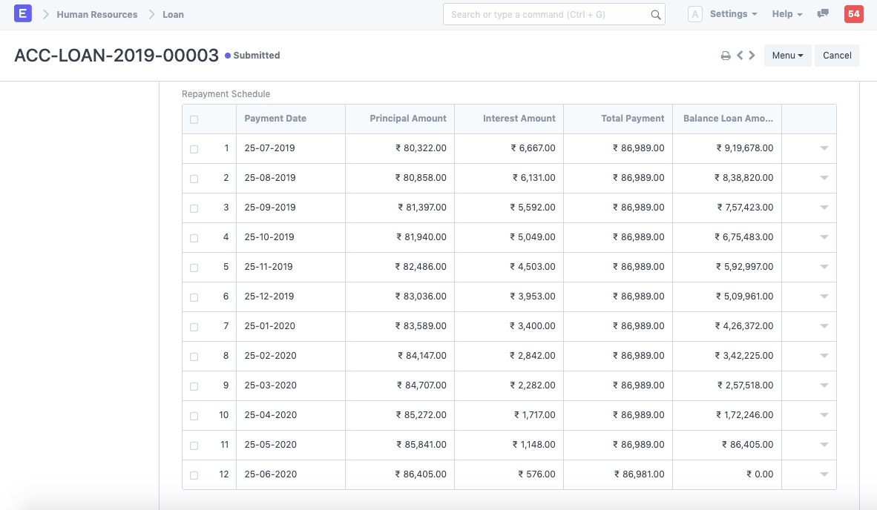This screenshot has height=510, width=877.
Task: Select all rows with header checkbox
Action: (194, 119)
